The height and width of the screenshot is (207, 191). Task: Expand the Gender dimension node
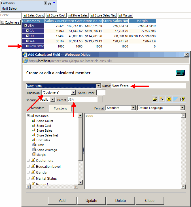(28, 172)
